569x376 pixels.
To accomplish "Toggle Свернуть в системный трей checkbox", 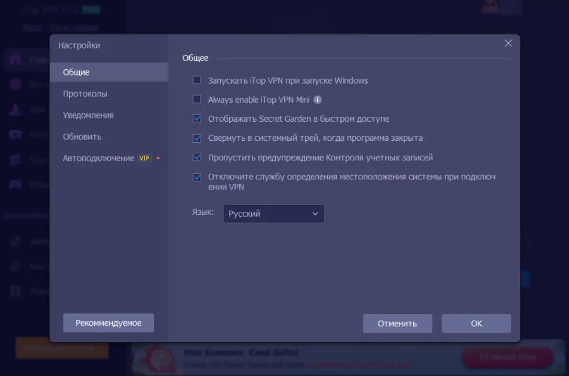I will 197,138.
